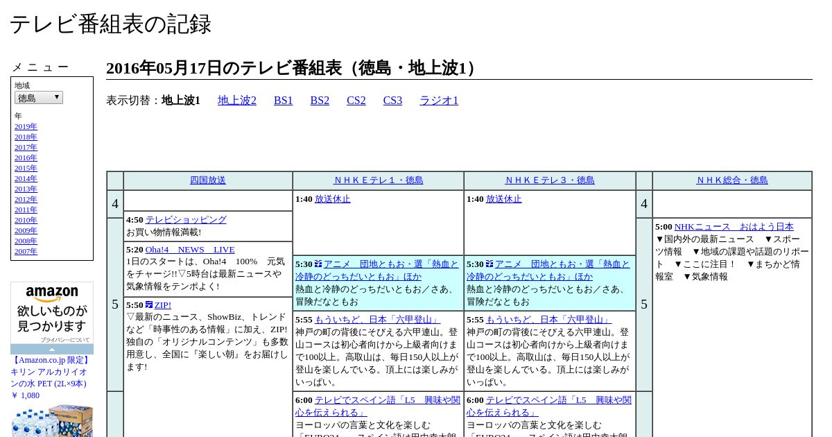Select the year 2016年
This screenshot has height=437, width=832.
[26, 158]
